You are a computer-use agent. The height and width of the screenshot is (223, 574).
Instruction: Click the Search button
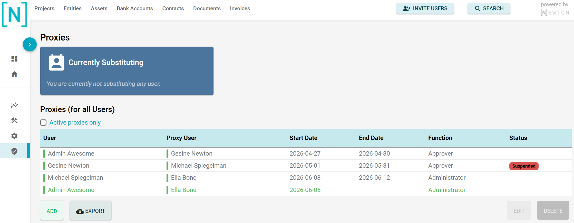489,8
